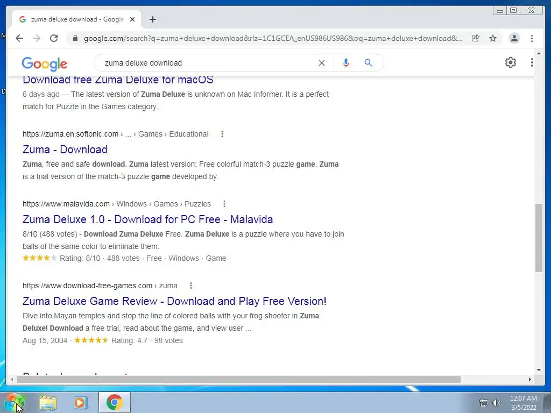Start voice search with microphone

tap(346, 63)
